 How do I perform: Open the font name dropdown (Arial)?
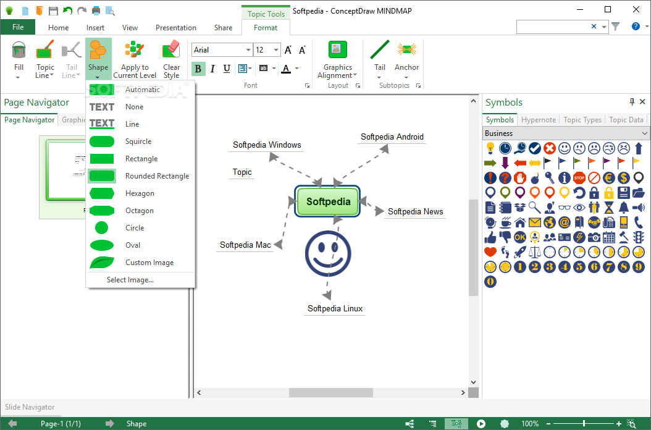(248, 50)
